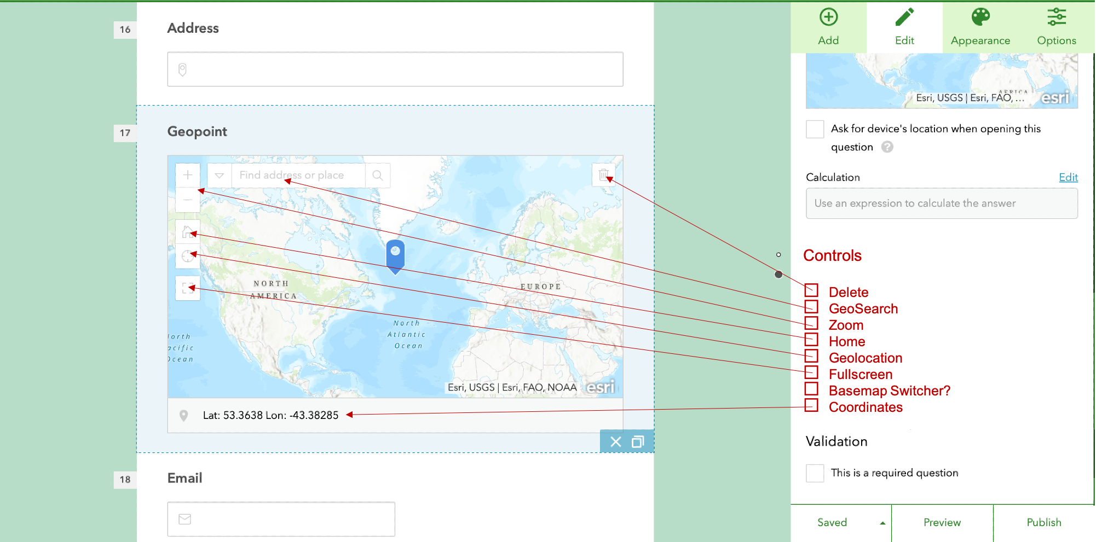
Task: Make this a required question
Action: click(x=815, y=473)
